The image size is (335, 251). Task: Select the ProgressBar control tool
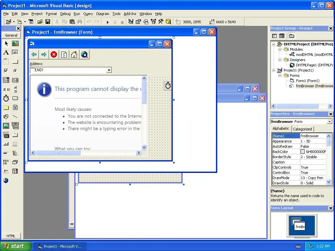click(6, 153)
